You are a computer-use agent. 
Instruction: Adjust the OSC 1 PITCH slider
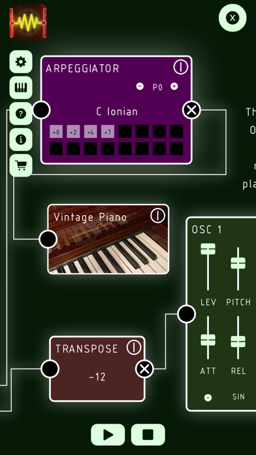click(x=238, y=263)
